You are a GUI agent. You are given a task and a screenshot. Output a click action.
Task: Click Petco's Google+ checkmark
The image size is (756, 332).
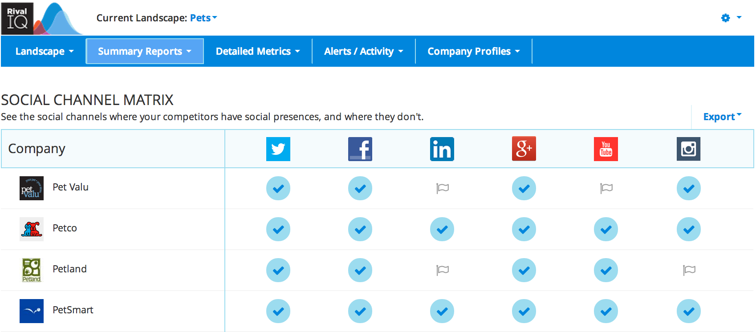[x=524, y=229]
